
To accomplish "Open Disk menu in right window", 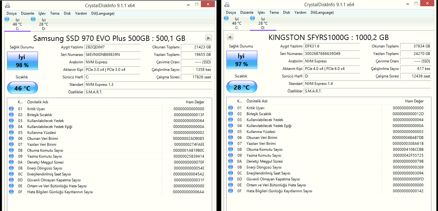I will pyautogui.click(x=287, y=12).
